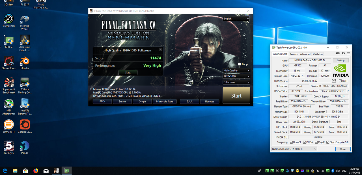Screen dimensions: 362x175
Task: Switch to the Validation tab
Action: tap(318, 54)
